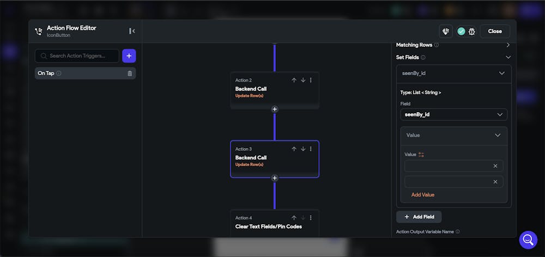The height and width of the screenshot is (257, 545).
Task: Open Action 2 options menu
Action: [311, 80]
